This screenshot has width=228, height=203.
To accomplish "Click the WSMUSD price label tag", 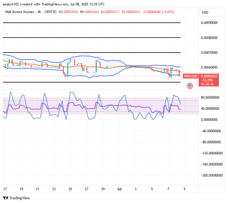I will coord(190,76).
